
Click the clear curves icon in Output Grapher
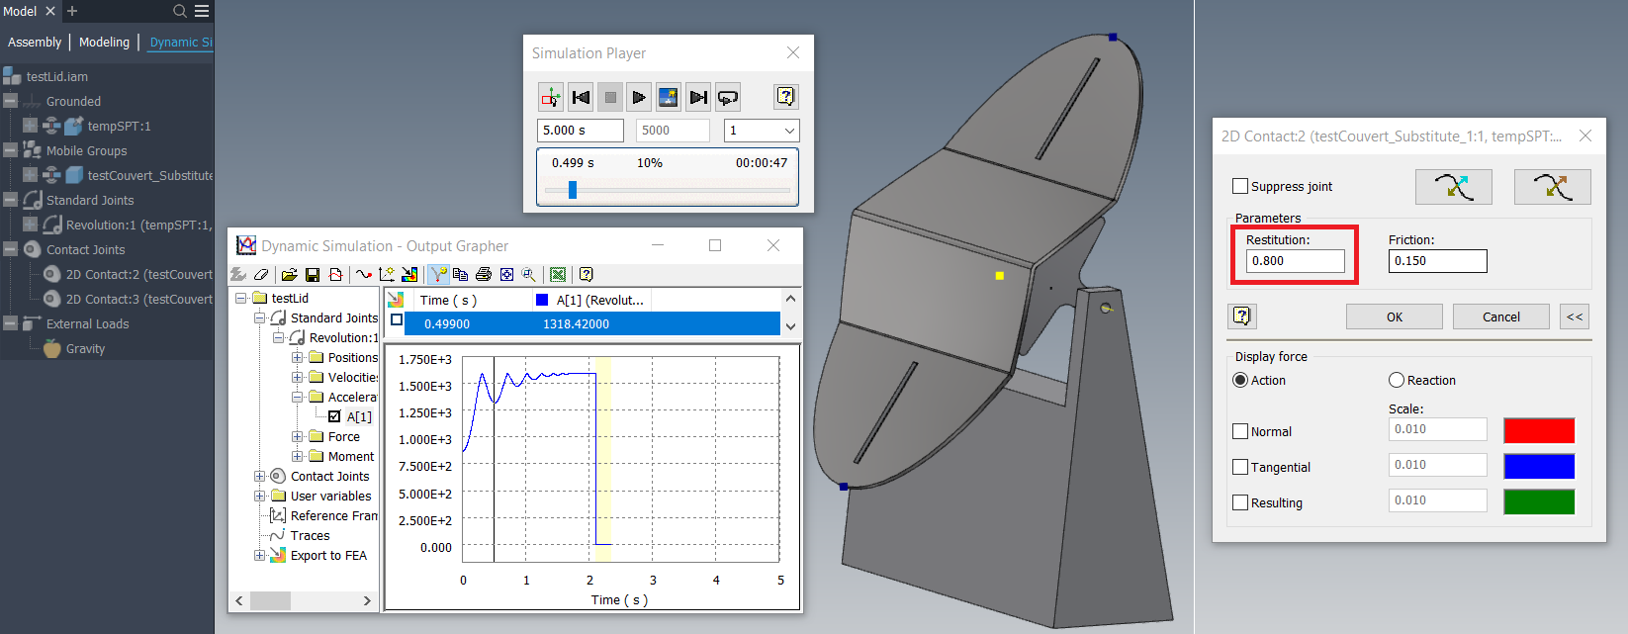click(238, 274)
